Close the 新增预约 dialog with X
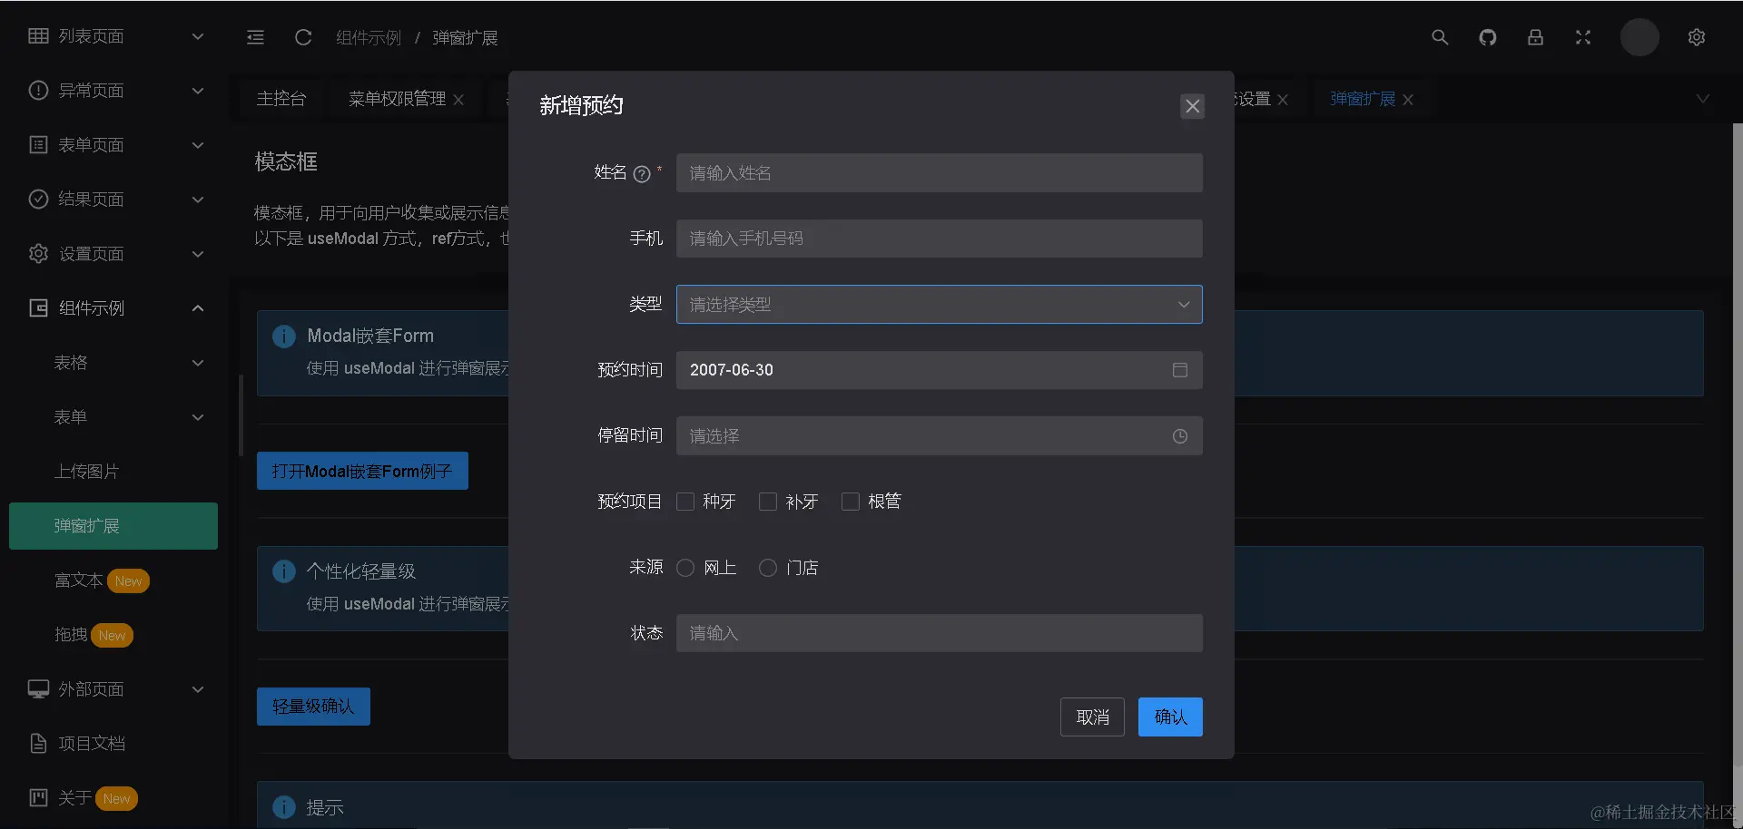Viewport: 1743px width, 829px height. coord(1193,106)
